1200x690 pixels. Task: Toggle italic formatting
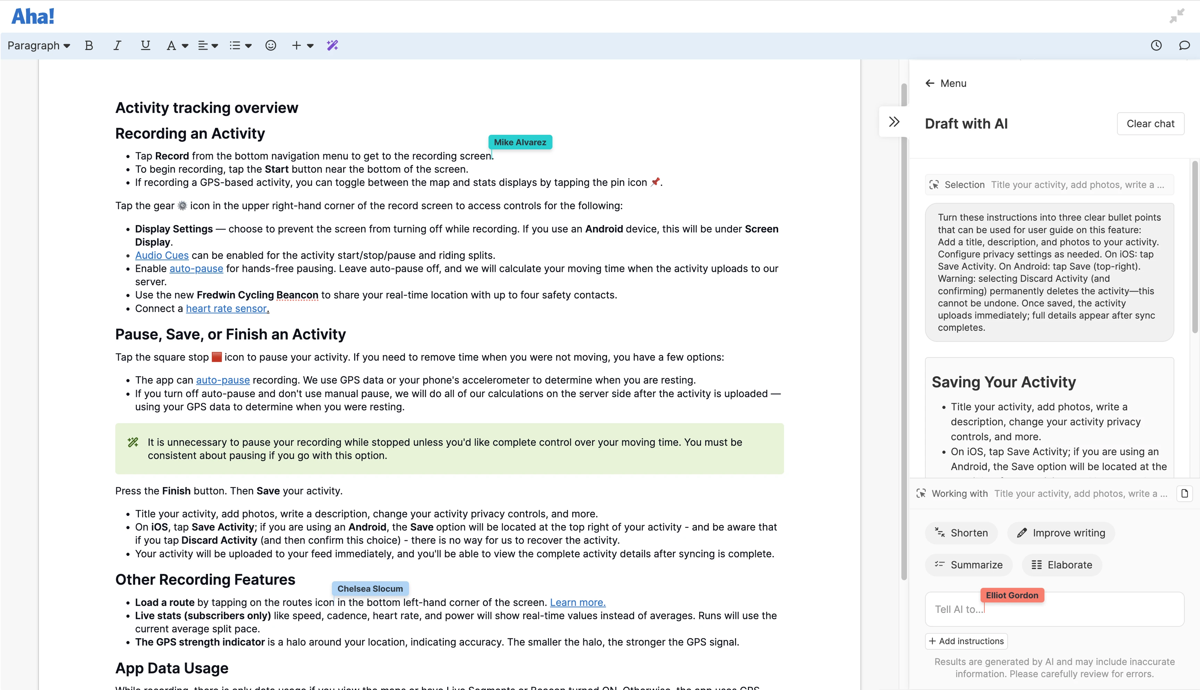point(117,46)
